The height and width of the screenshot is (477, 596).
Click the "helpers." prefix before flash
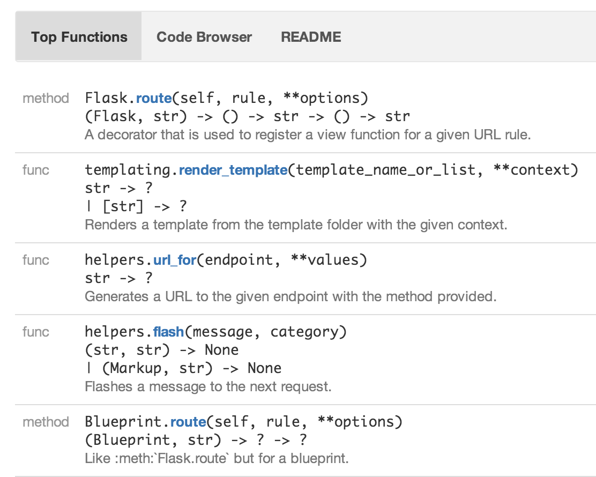coord(118,332)
